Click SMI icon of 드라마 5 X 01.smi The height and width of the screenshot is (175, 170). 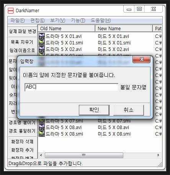42,43
